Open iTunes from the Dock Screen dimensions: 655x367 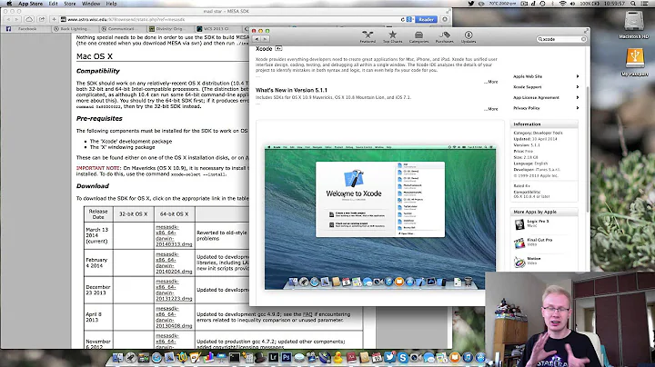click(468, 357)
